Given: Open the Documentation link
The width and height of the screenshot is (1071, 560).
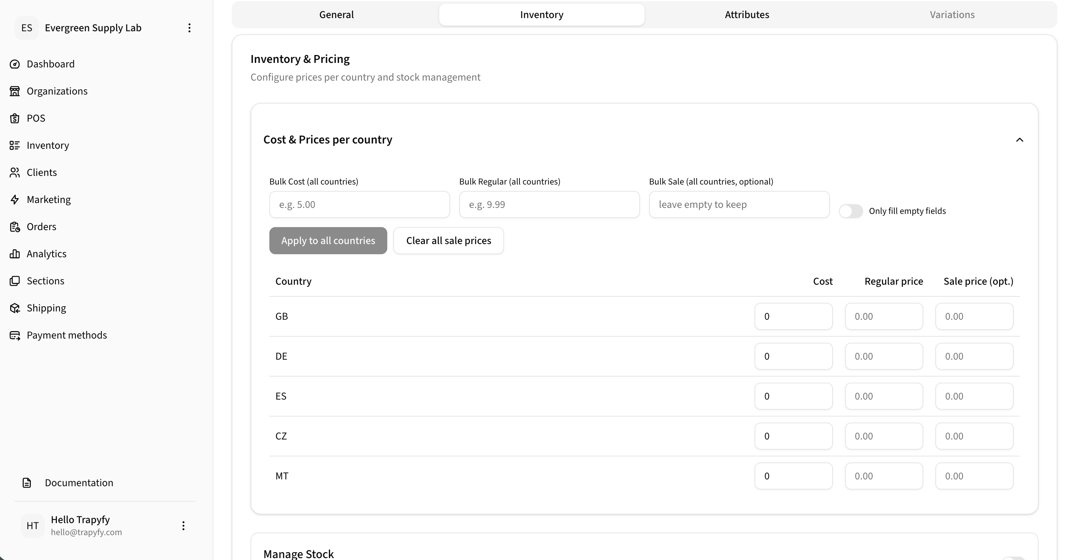Looking at the screenshot, I should tap(79, 483).
